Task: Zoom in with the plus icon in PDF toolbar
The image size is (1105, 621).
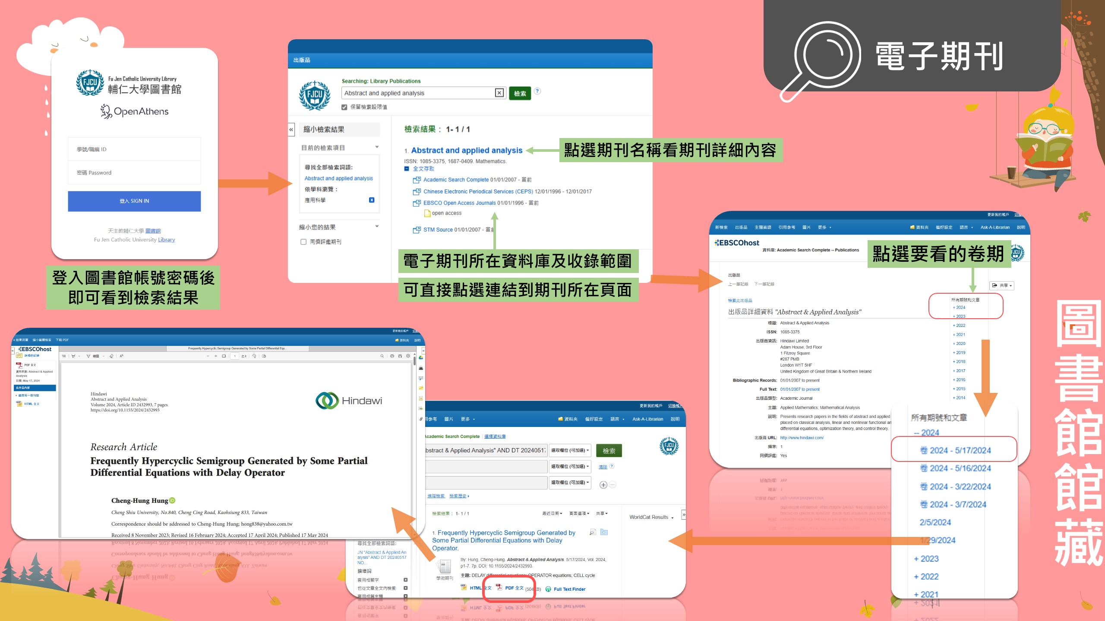Action: 216,356
